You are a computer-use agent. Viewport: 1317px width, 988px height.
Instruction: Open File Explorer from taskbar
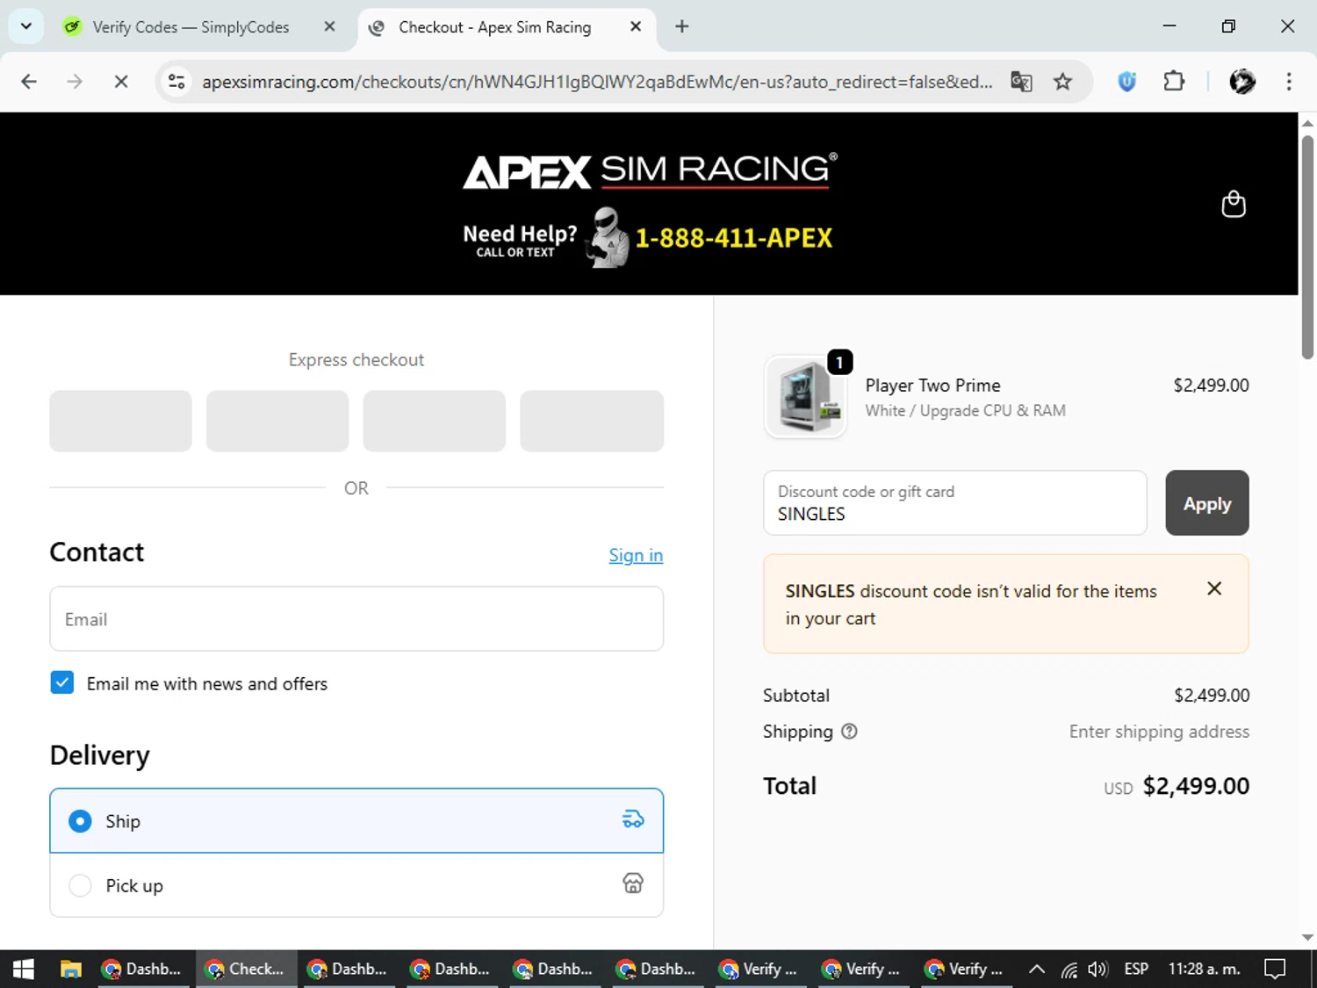[70, 969]
